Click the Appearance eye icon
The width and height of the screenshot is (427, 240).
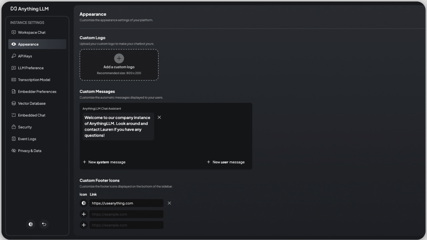pos(14,44)
